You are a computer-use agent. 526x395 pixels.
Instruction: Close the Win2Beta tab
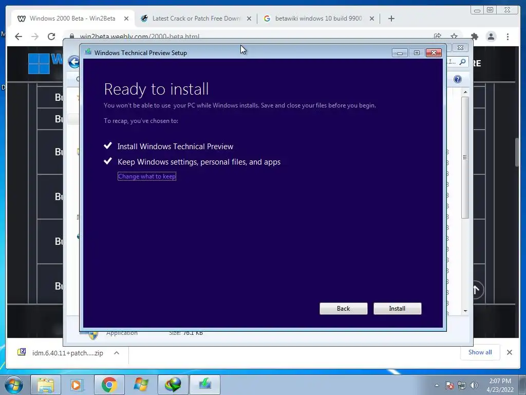(x=126, y=19)
